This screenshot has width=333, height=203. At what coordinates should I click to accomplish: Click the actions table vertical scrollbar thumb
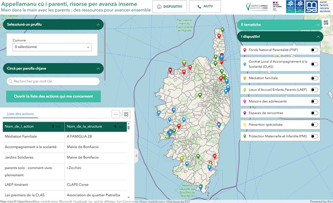pos(128,127)
